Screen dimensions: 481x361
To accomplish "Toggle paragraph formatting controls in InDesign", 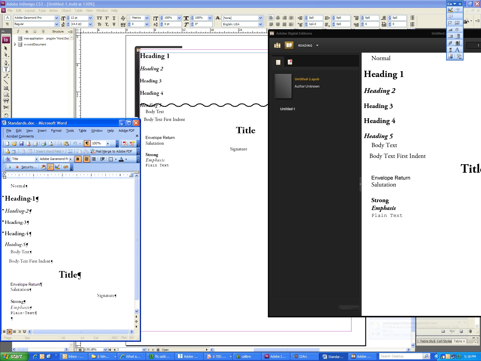I will coord(7,24).
